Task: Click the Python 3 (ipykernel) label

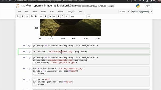Action: point(140,12)
